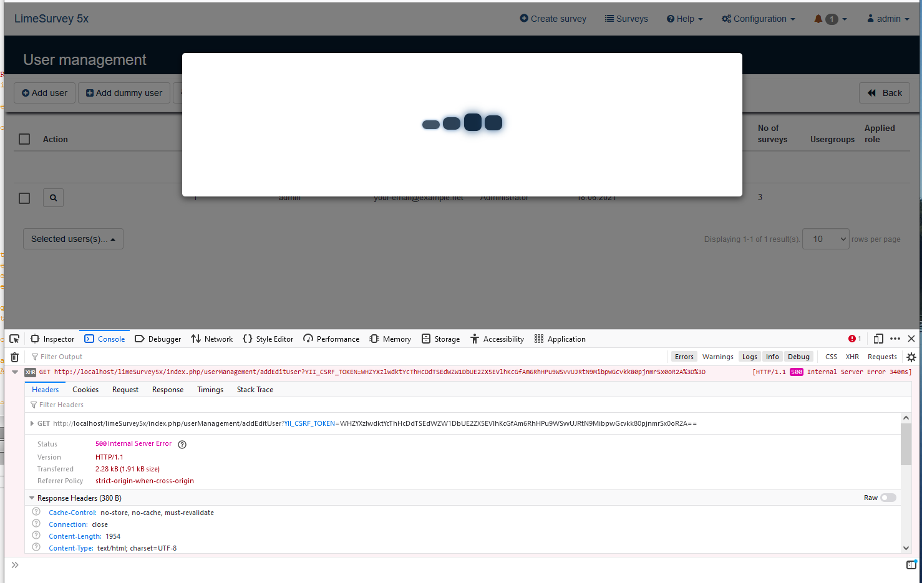Viewport: 922px width, 583px height.
Task: Toggle the Info filter
Action: point(772,357)
